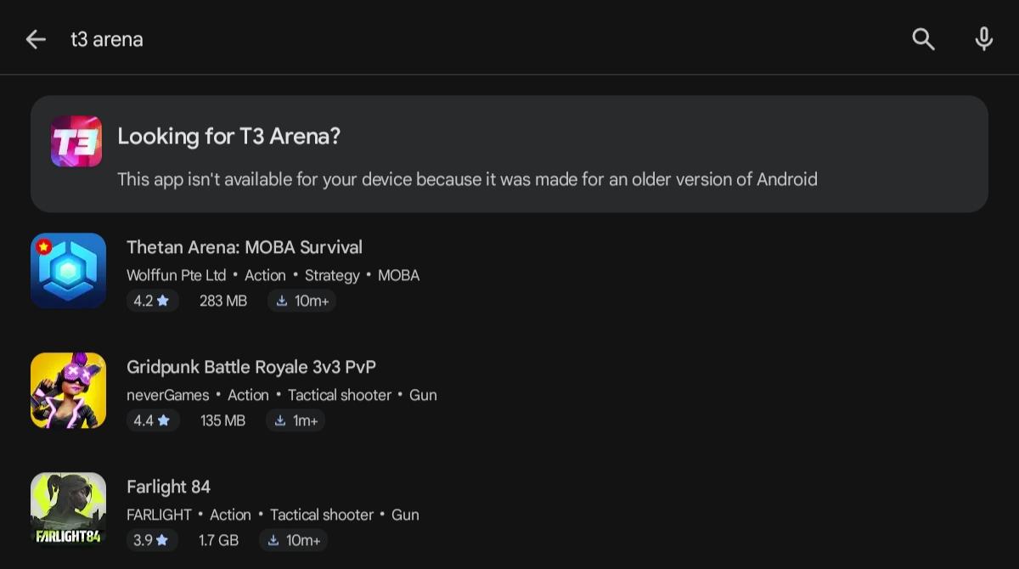Open Gridpunk Battle Royale 3v3 PvP title

click(x=251, y=367)
